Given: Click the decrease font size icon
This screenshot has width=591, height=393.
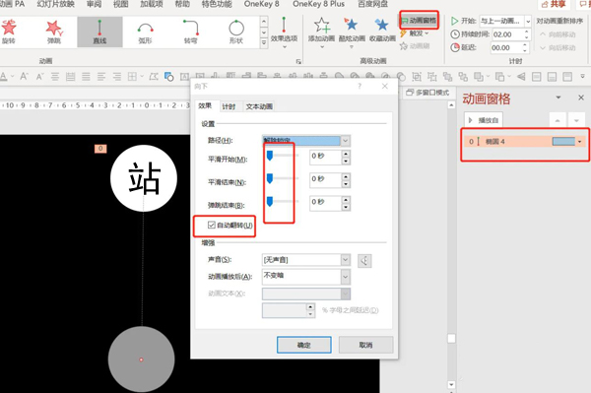Looking at the screenshot, I should point(39,77).
